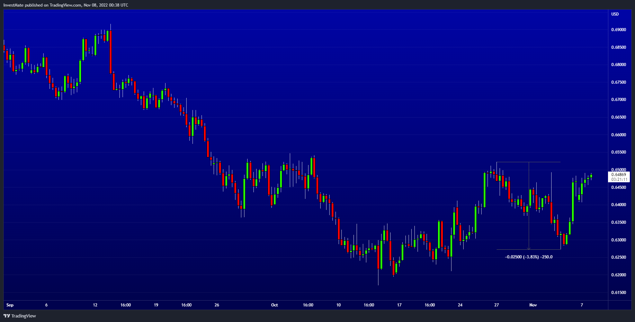Click the 24 date axis label
The width and height of the screenshot is (635, 322).
pos(460,305)
